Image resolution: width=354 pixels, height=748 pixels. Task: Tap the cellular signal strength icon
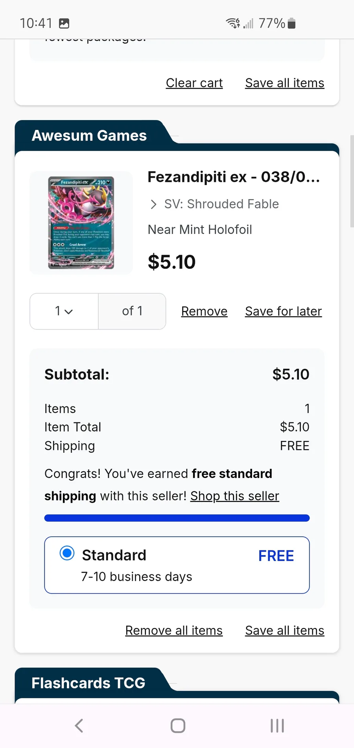(249, 24)
